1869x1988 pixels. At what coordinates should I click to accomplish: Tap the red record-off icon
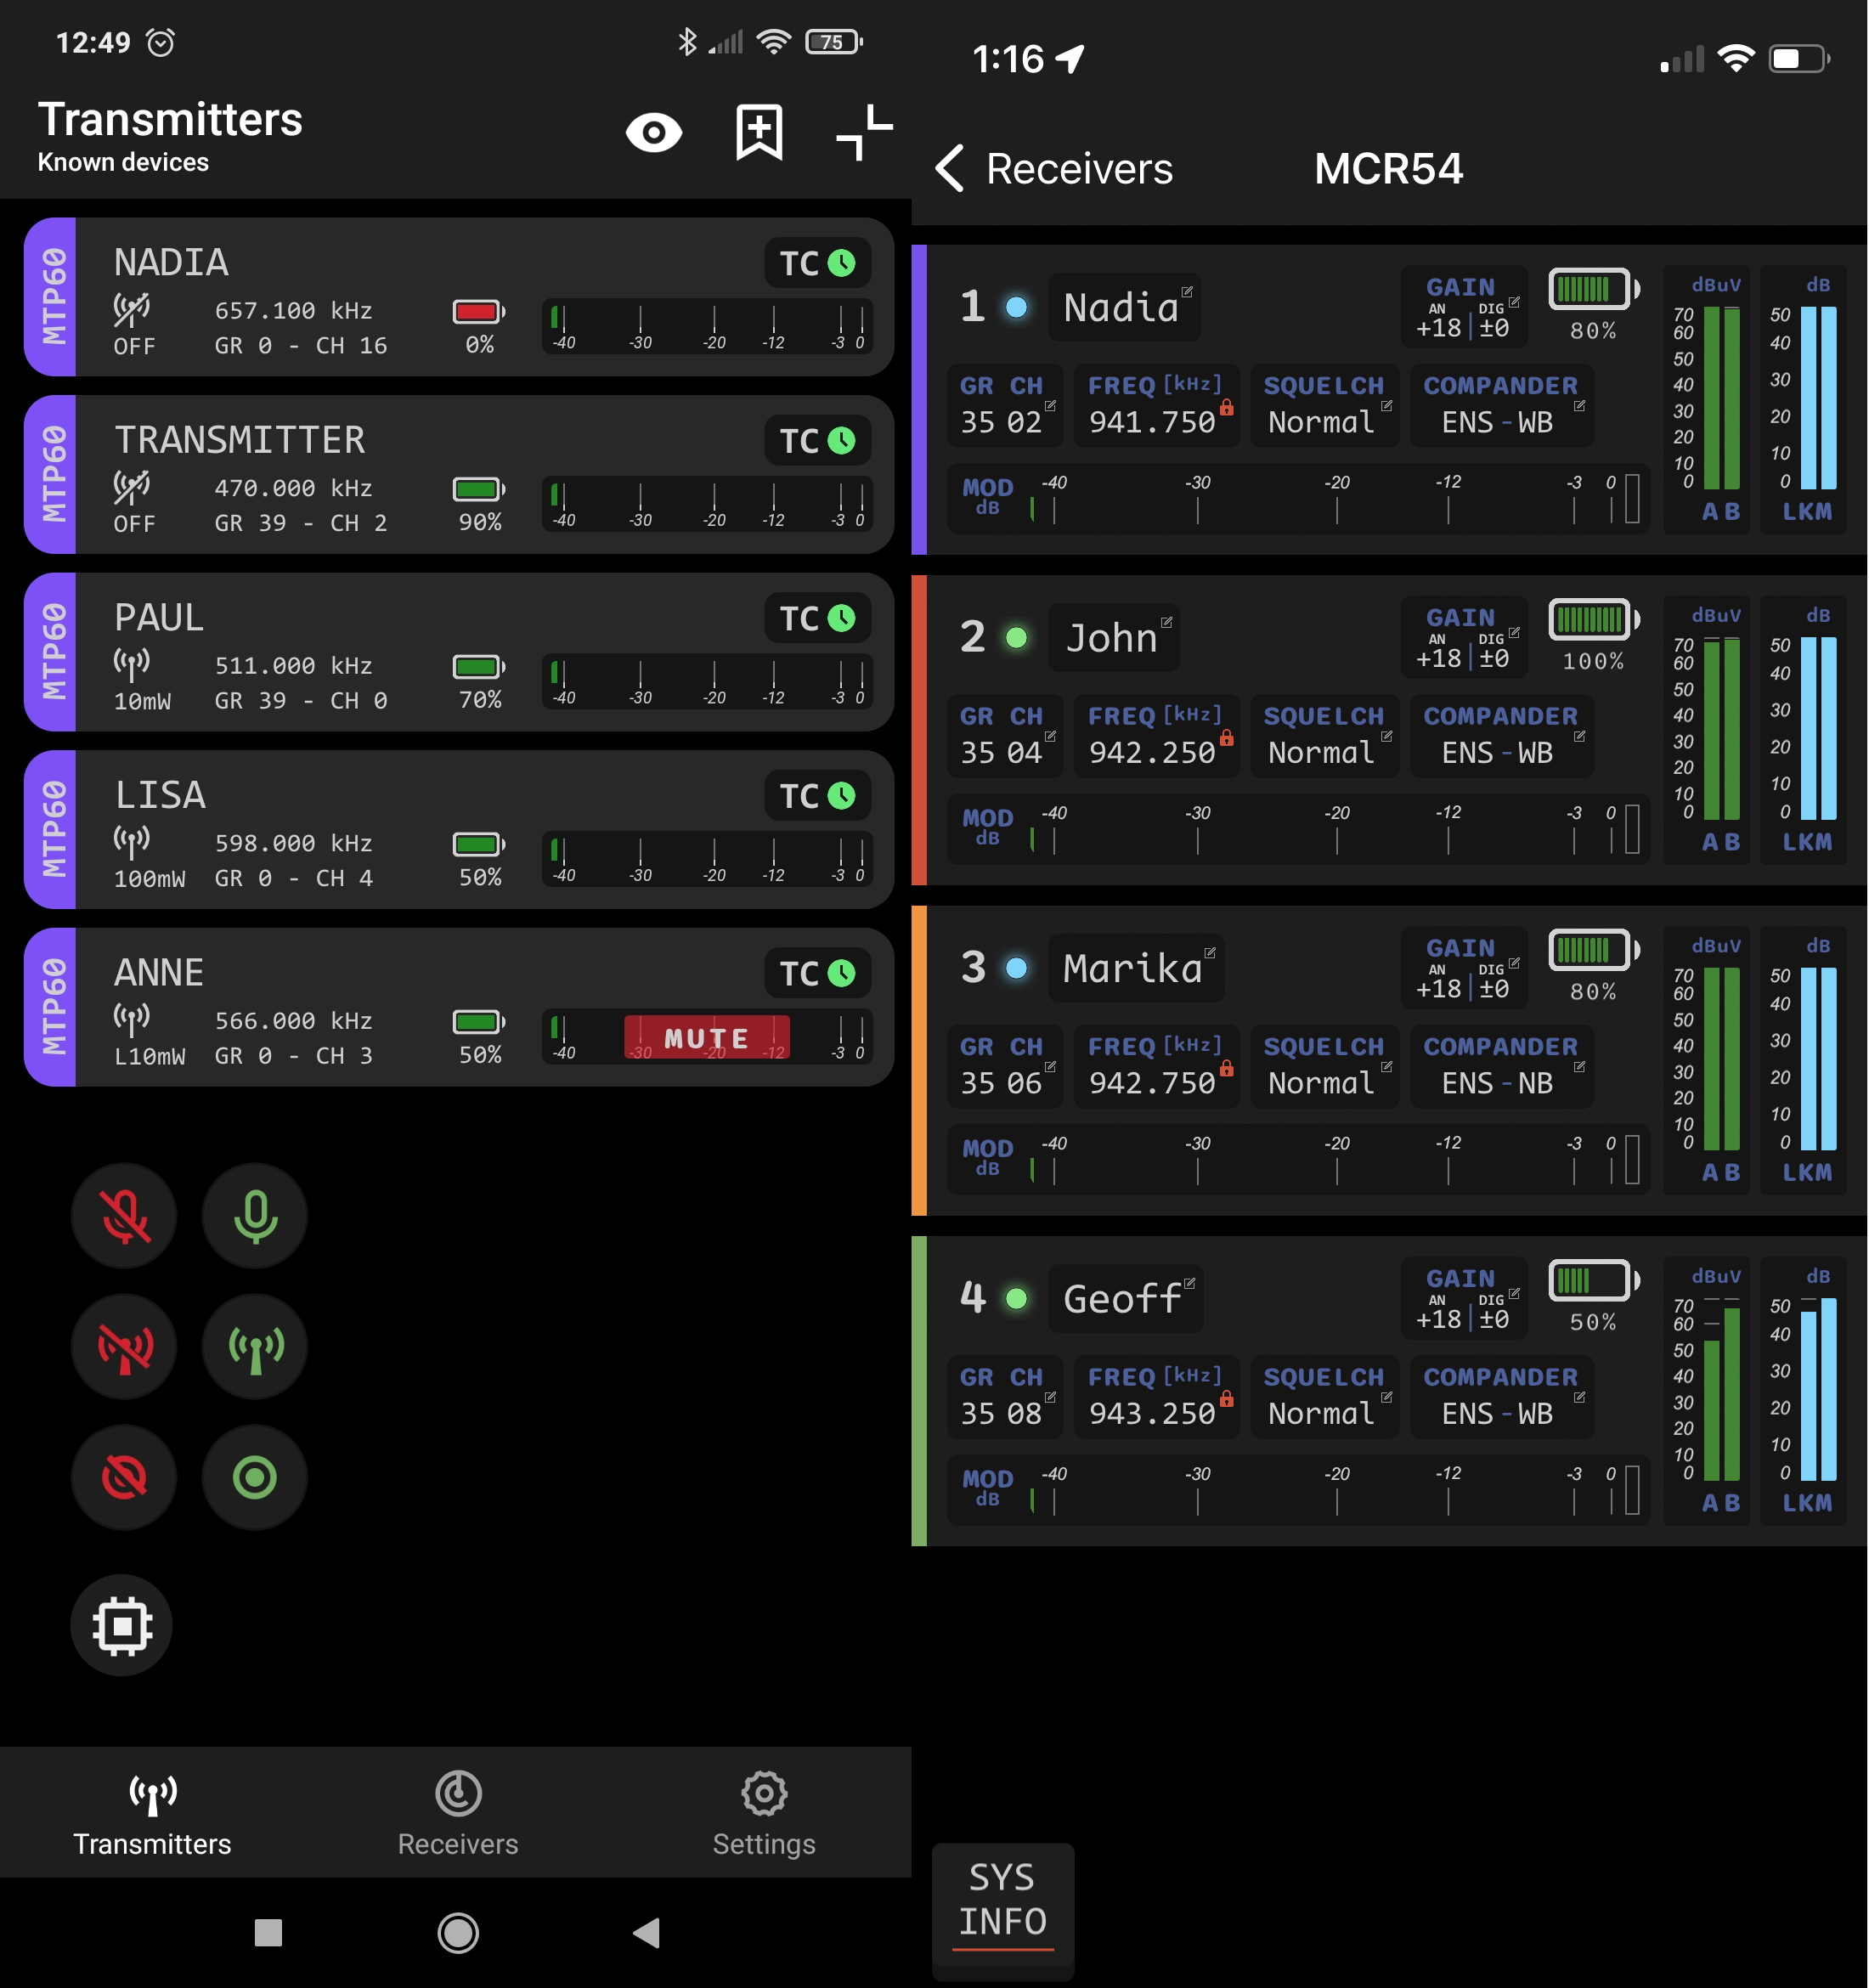point(124,1477)
